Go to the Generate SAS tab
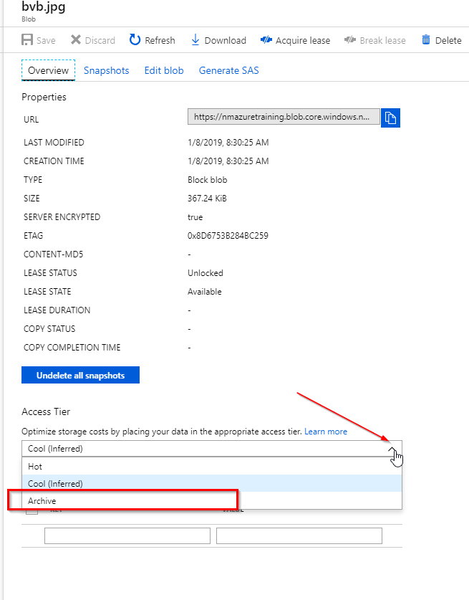Image resolution: width=469 pixels, height=600 pixels. (228, 70)
